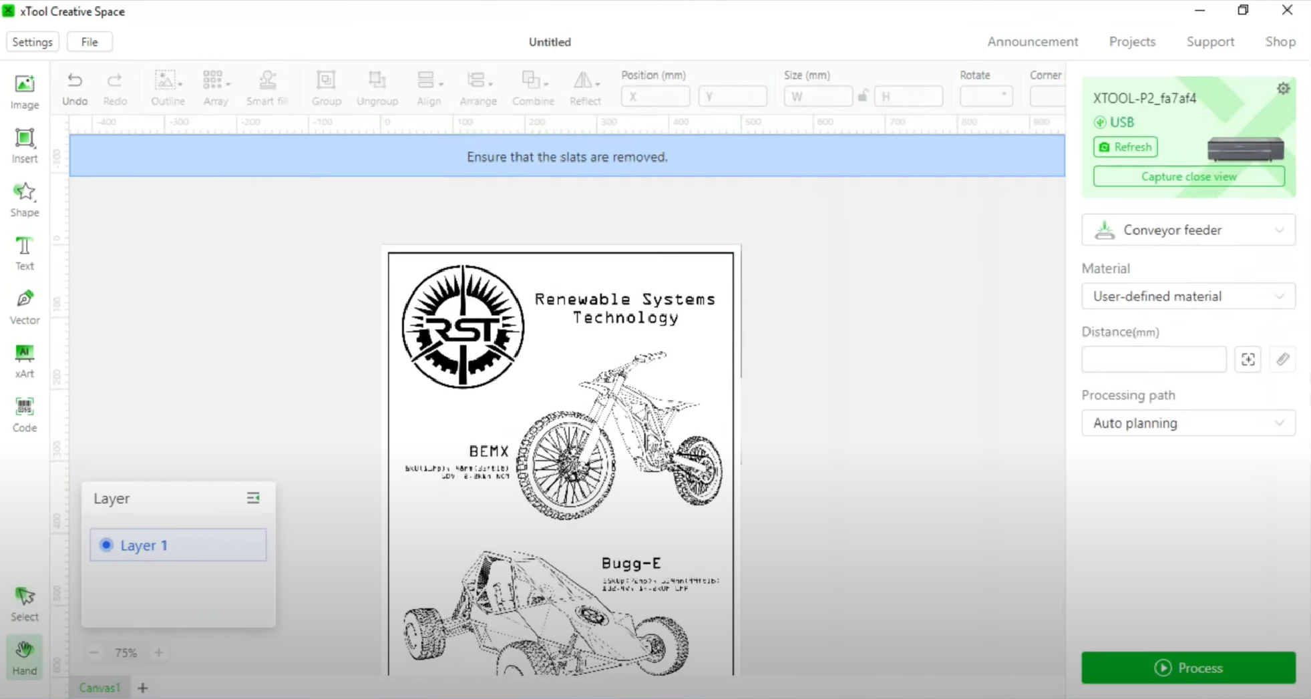The image size is (1311, 699).
Task: Open device settings gear icon
Action: [x=1283, y=89]
